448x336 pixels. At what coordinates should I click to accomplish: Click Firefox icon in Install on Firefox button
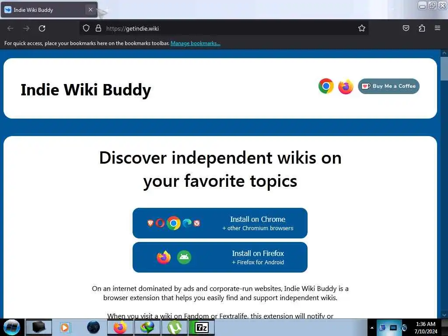tap(164, 257)
